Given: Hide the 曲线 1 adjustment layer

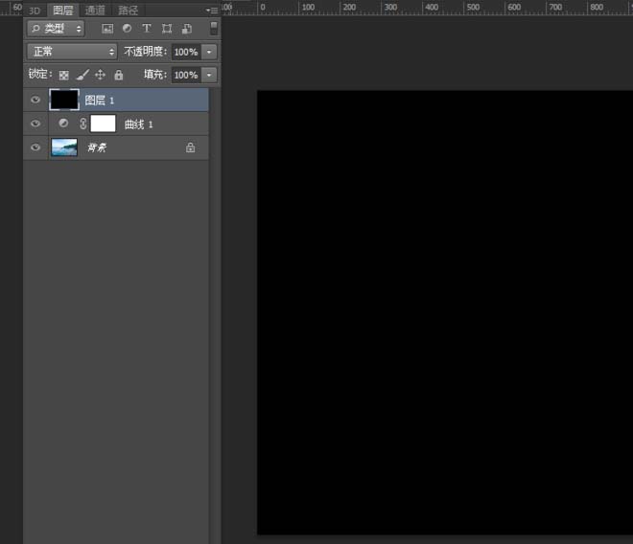Looking at the screenshot, I should click(x=35, y=124).
